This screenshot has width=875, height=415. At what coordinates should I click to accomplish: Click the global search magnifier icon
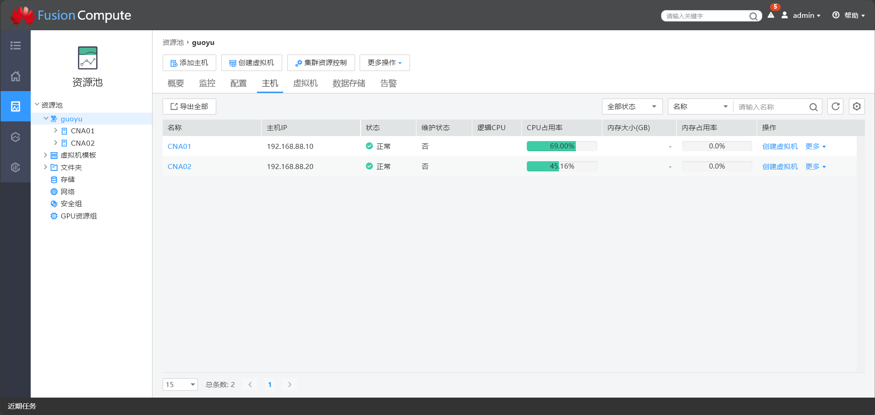[753, 16]
